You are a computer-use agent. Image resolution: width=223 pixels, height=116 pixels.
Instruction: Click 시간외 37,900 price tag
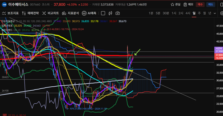[219, 50]
